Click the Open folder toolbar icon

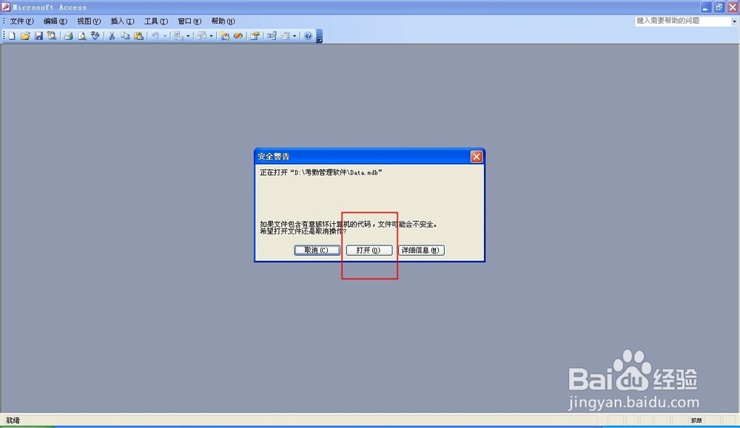(x=25, y=35)
